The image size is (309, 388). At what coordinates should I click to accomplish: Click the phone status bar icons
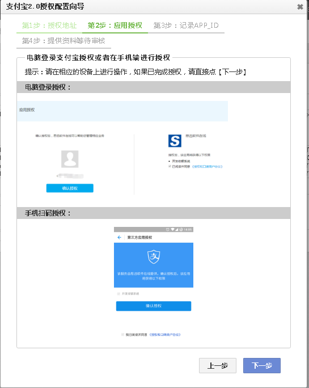[179, 229]
